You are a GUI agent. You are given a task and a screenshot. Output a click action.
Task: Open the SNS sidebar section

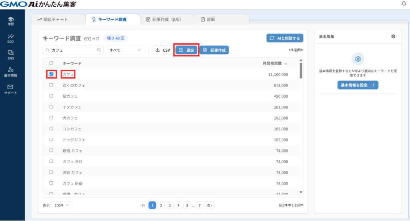(x=10, y=55)
